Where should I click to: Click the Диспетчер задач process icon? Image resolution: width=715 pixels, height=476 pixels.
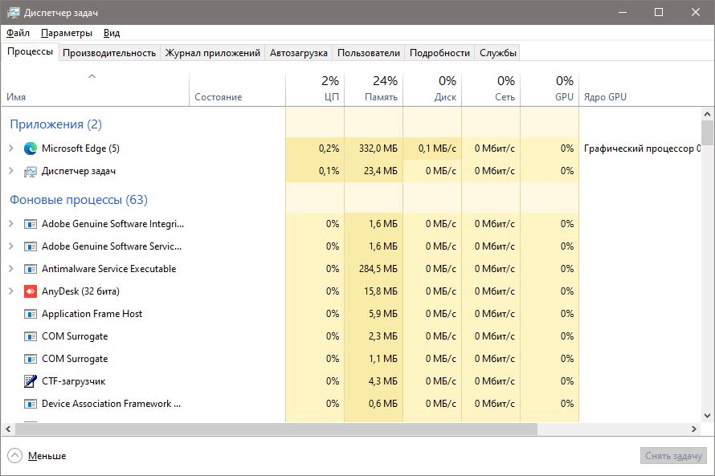[31, 171]
